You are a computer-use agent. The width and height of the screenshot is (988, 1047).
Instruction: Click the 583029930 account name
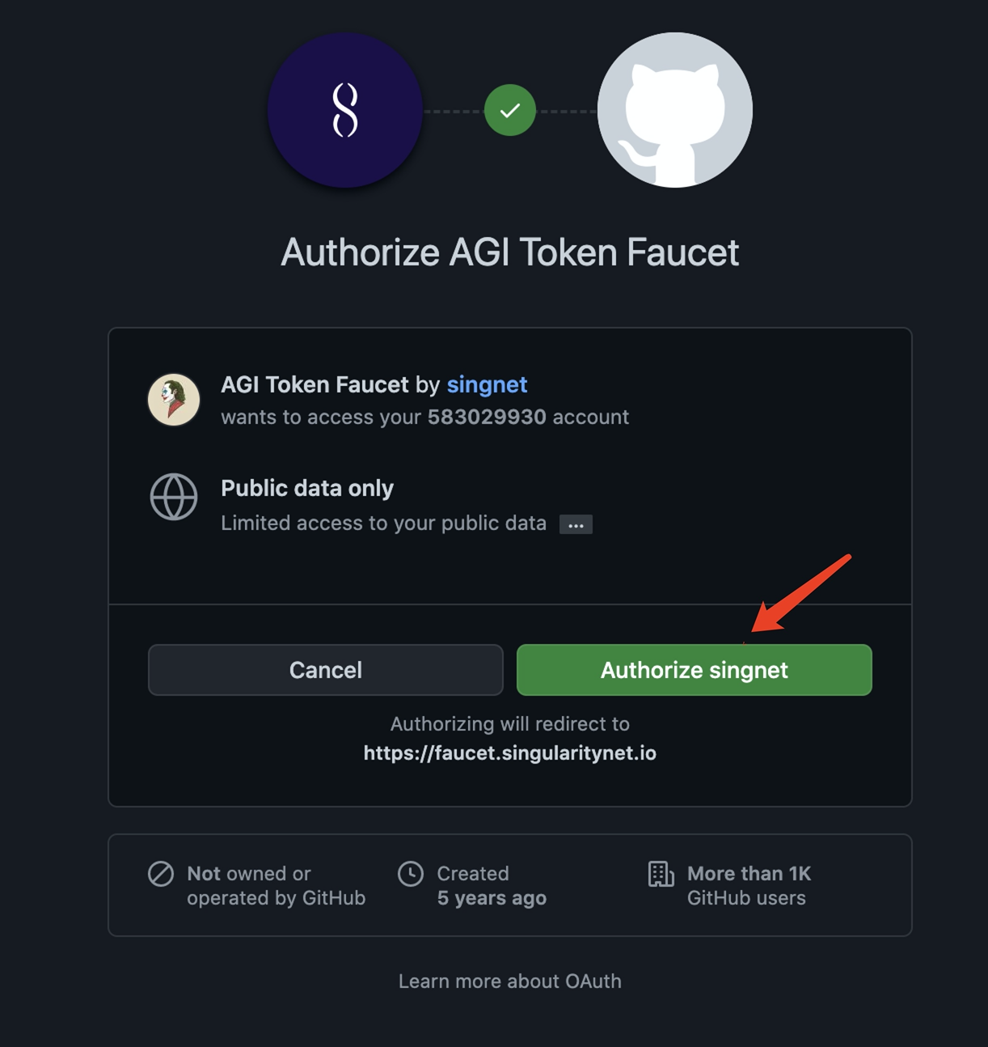point(487,418)
